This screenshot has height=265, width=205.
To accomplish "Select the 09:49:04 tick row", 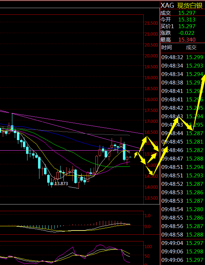I will coord(182,243).
